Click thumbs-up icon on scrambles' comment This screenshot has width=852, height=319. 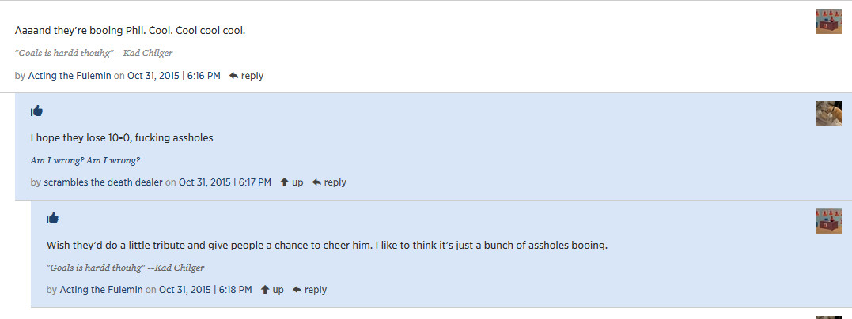pyautogui.click(x=36, y=111)
